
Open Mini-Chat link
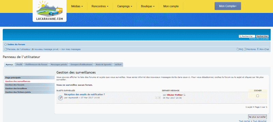tap(264, 49)
